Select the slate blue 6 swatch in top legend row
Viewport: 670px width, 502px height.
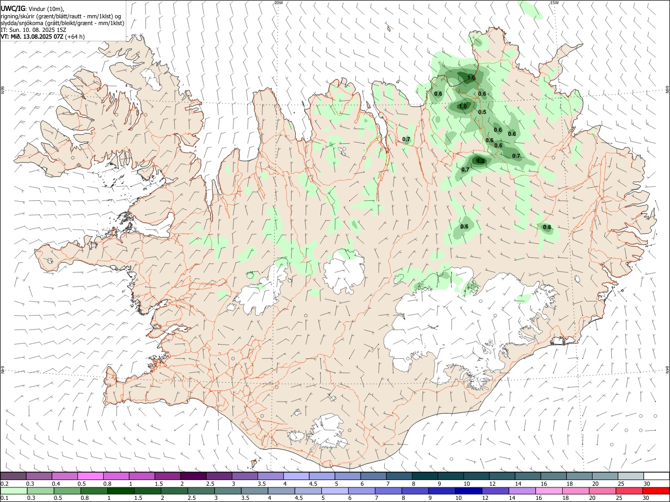tap(374, 476)
